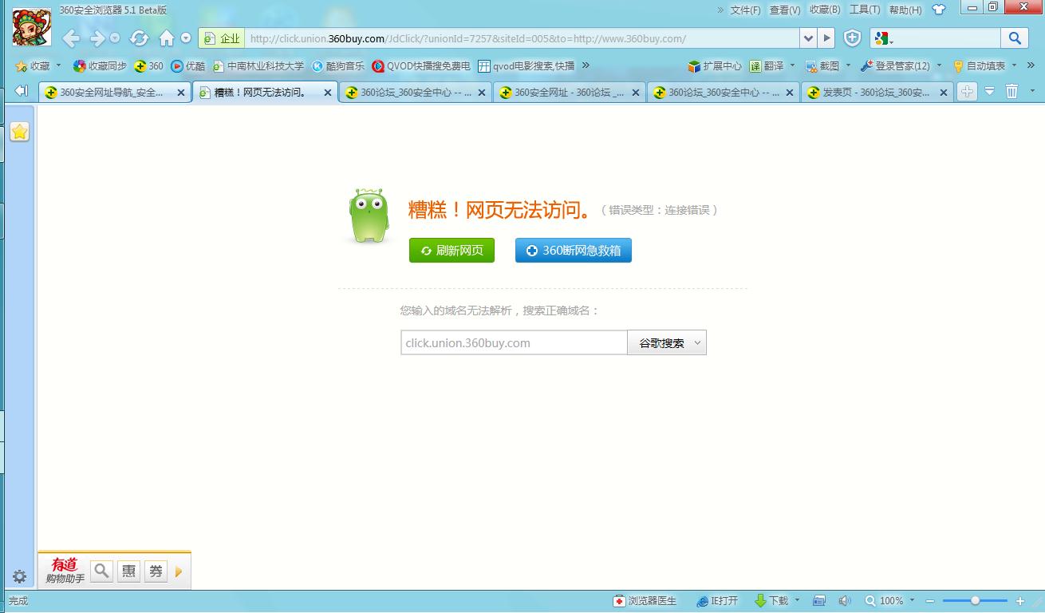
Task: Click the 360断网急救箱 button
Action: [573, 251]
